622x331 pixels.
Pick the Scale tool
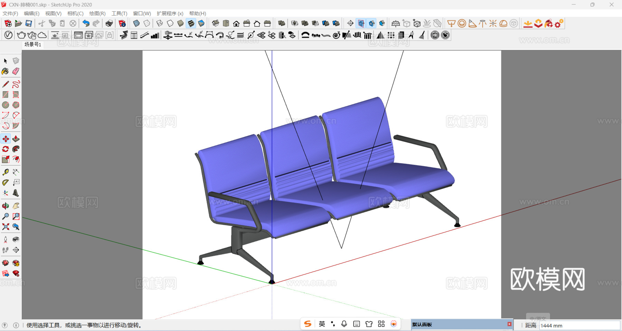6,159
